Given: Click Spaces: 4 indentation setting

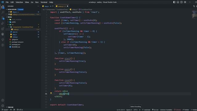Looking at the screenshot, I should 129,110.
